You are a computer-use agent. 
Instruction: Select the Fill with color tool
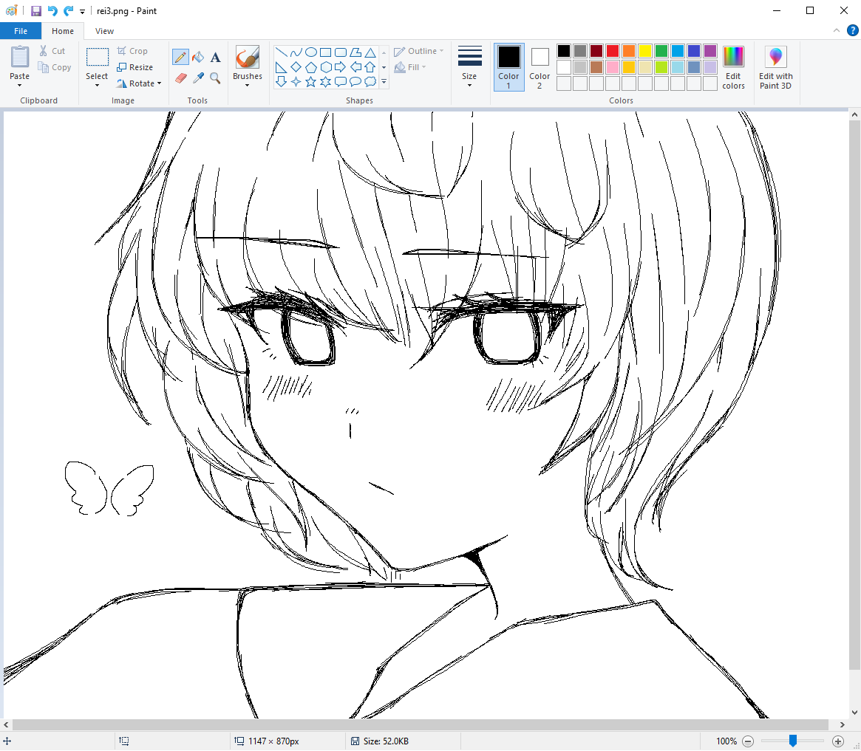[x=197, y=56]
